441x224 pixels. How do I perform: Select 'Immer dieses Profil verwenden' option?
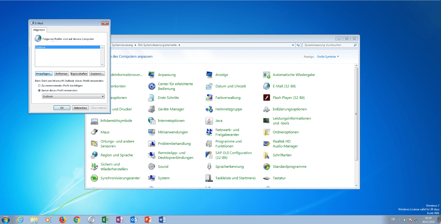[39, 90]
